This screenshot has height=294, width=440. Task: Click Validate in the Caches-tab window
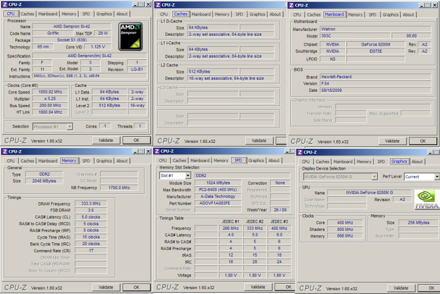(x=259, y=141)
